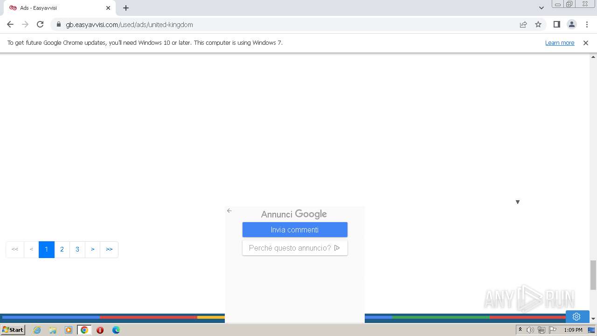Screen dimensions: 597x336
Task: Go to pagination page 2
Action: click(62, 249)
